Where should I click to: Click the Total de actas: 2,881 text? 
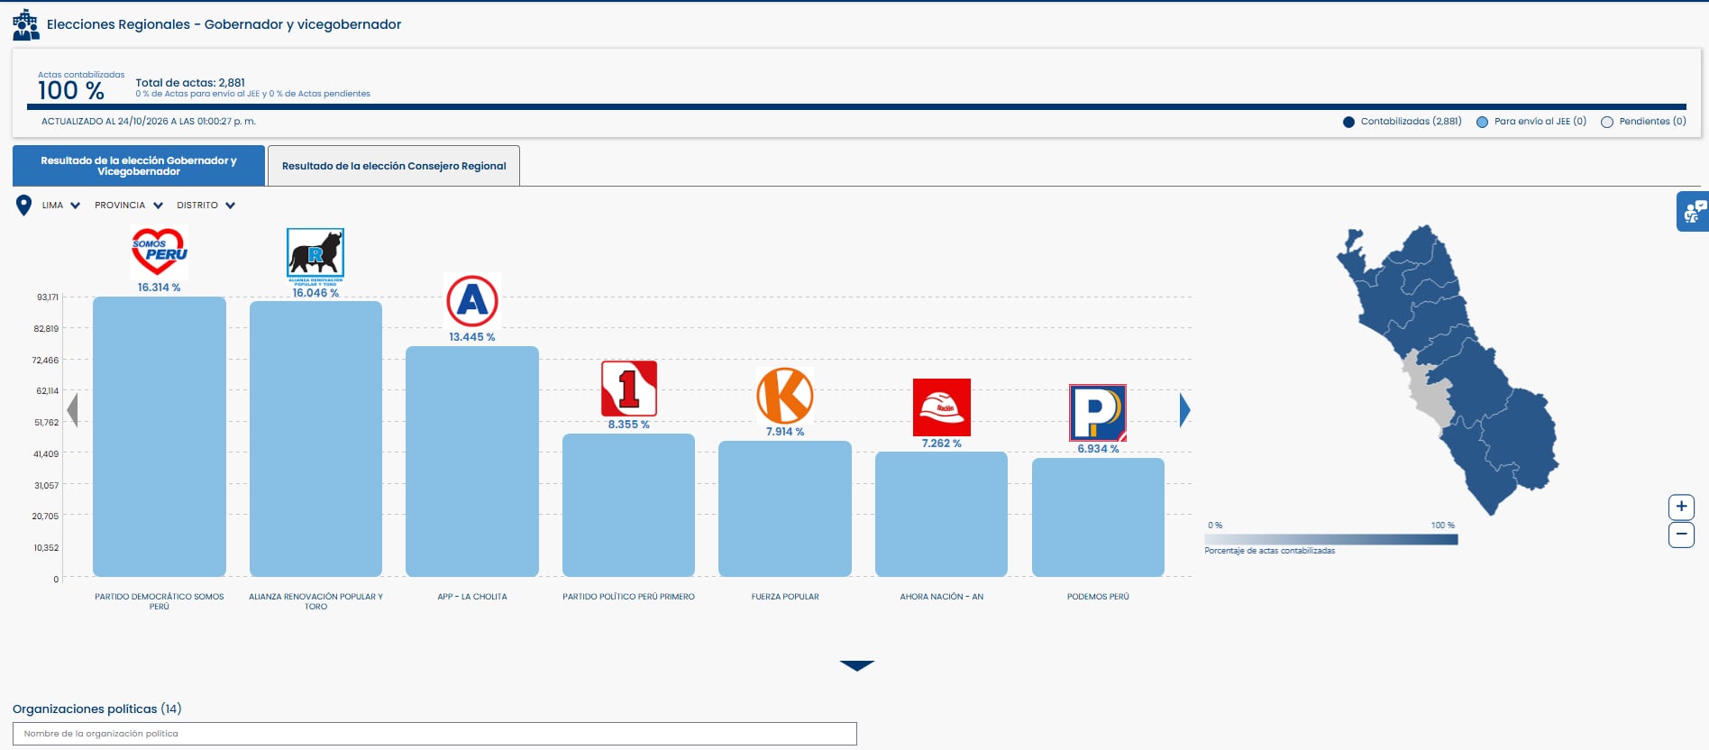pyautogui.click(x=190, y=83)
